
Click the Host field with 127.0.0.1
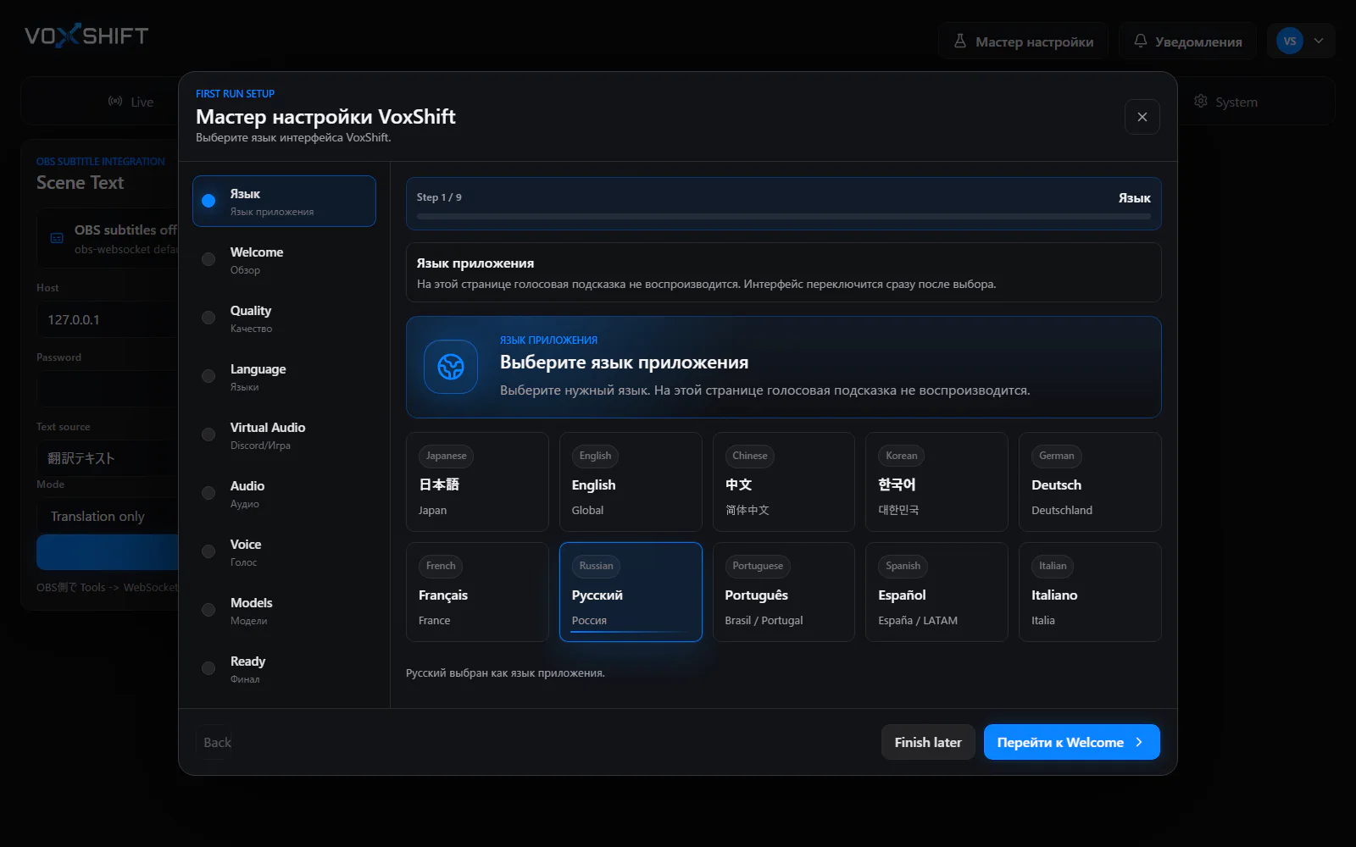(x=108, y=319)
